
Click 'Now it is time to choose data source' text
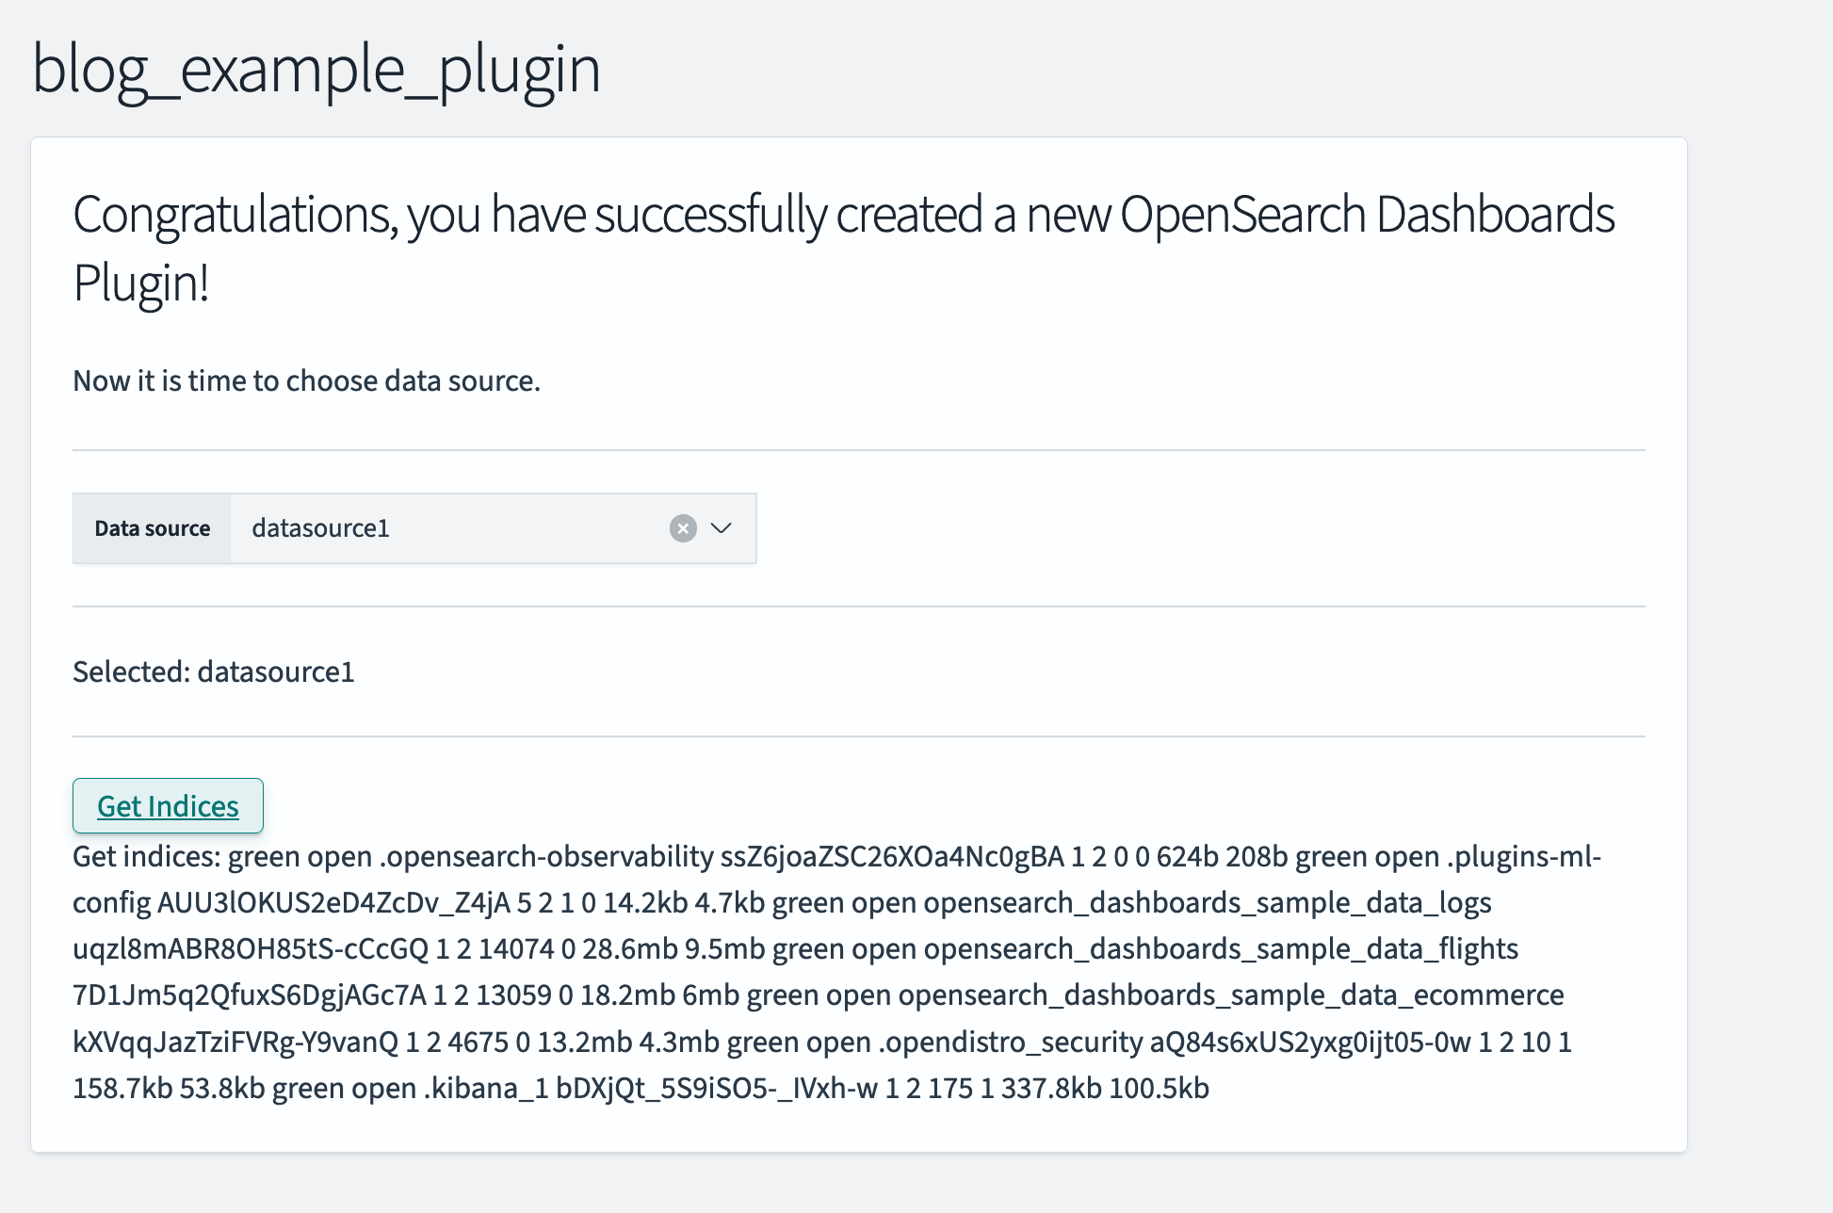pyautogui.click(x=307, y=380)
